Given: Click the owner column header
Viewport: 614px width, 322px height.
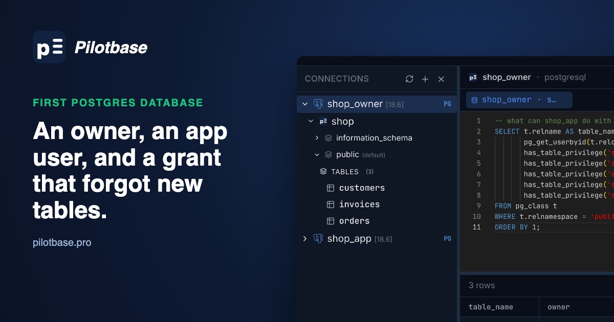Looking at the screenshot, I should 559,307.
